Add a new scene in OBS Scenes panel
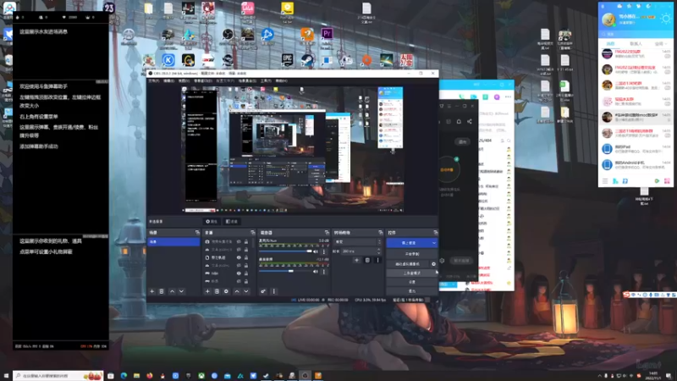 click(152, 291)
